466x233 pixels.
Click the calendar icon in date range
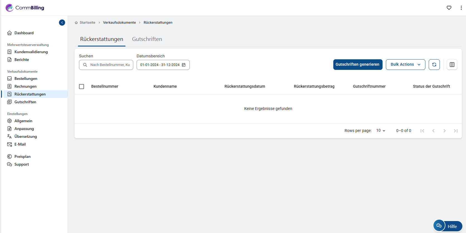[184, 65]
